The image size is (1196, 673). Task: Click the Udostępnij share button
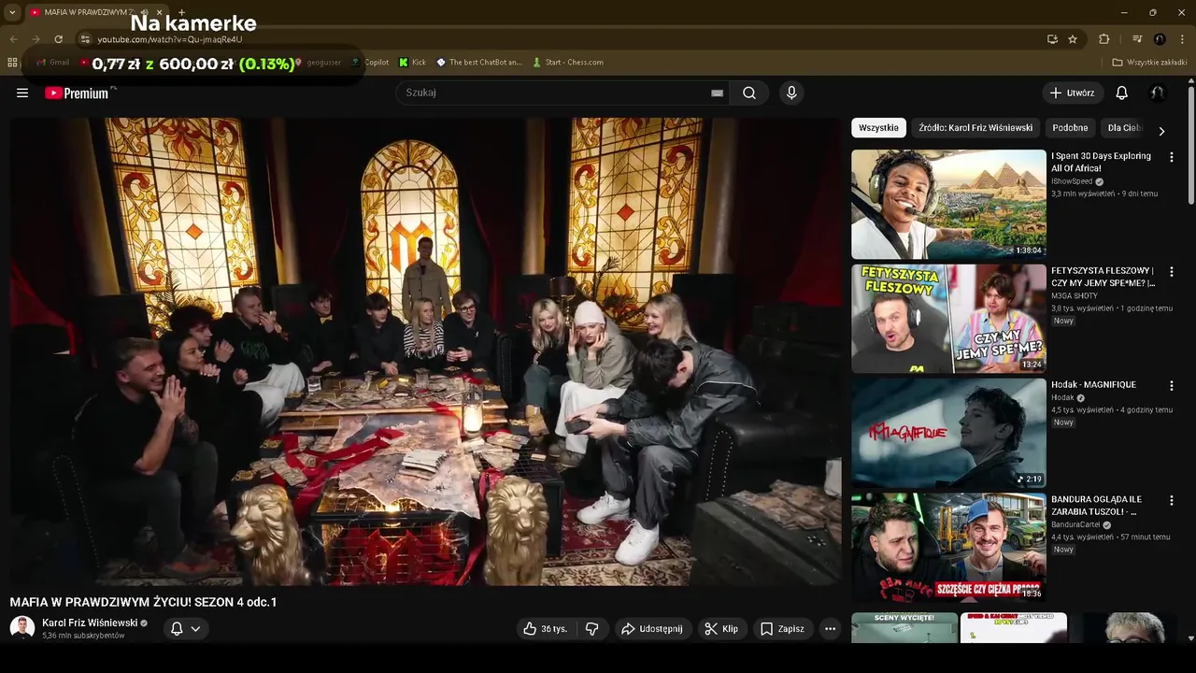[x=652, y=629]
